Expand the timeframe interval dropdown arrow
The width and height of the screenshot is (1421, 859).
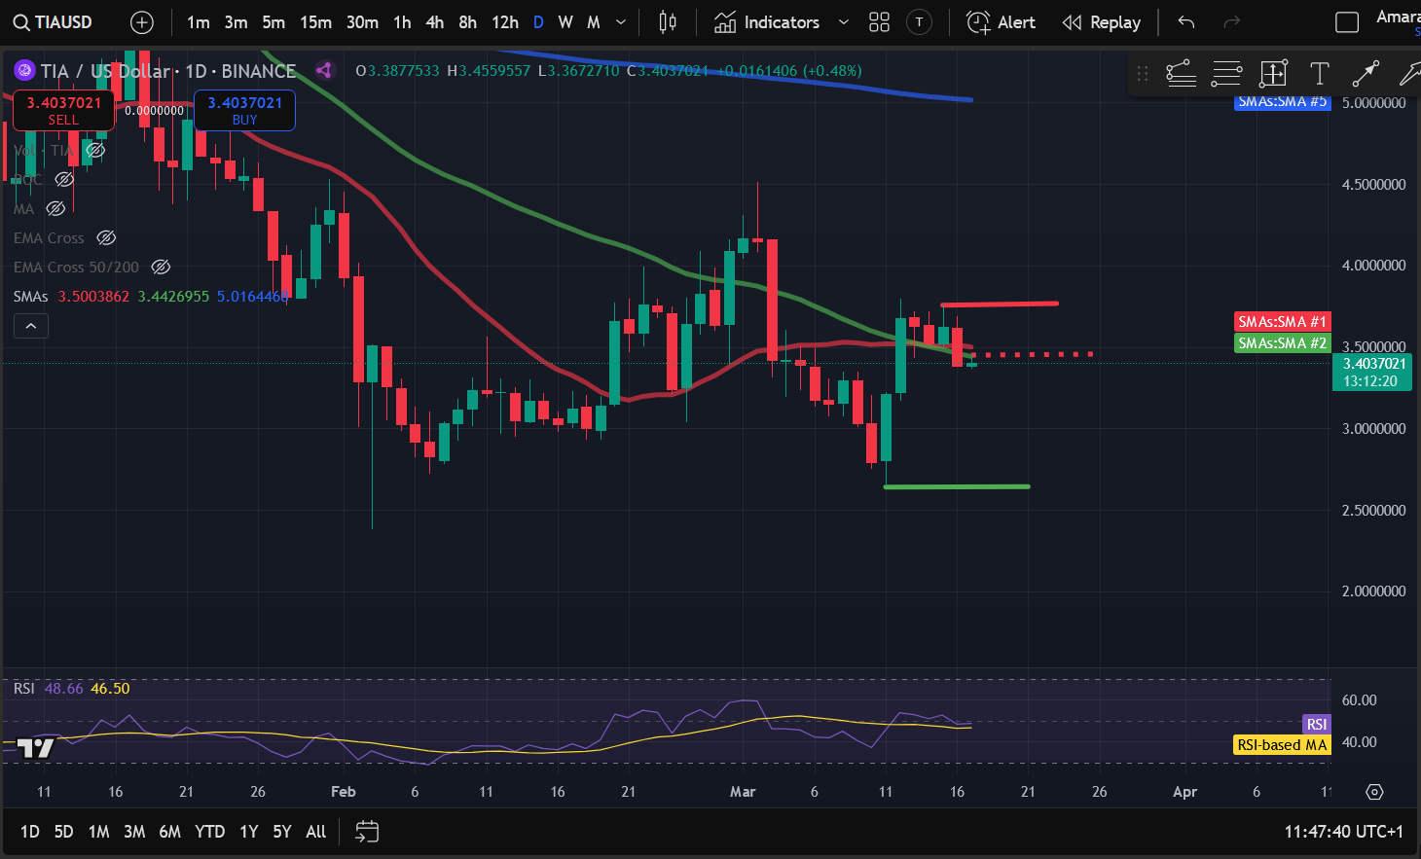(621, 22)
